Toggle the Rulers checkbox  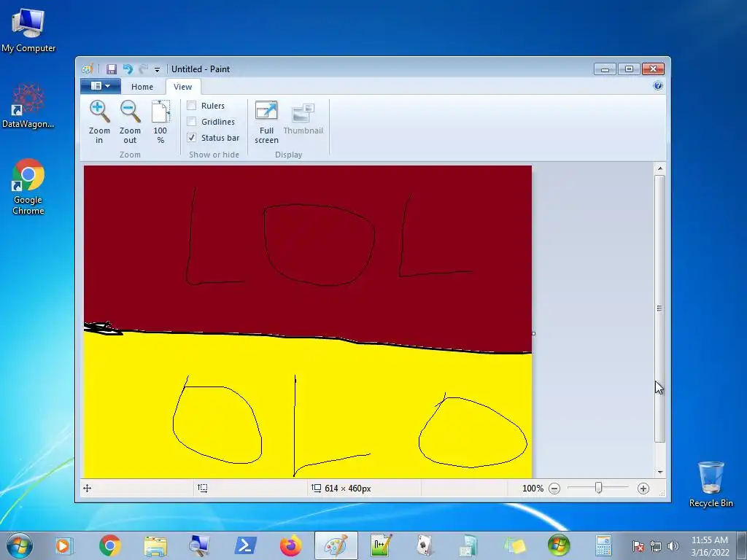pos(192,106)
